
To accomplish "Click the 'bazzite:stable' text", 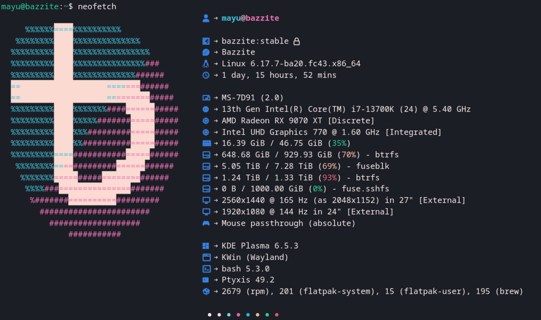I will 255,41.
